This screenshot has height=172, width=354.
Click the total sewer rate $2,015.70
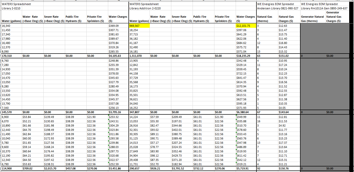[54, 168]
